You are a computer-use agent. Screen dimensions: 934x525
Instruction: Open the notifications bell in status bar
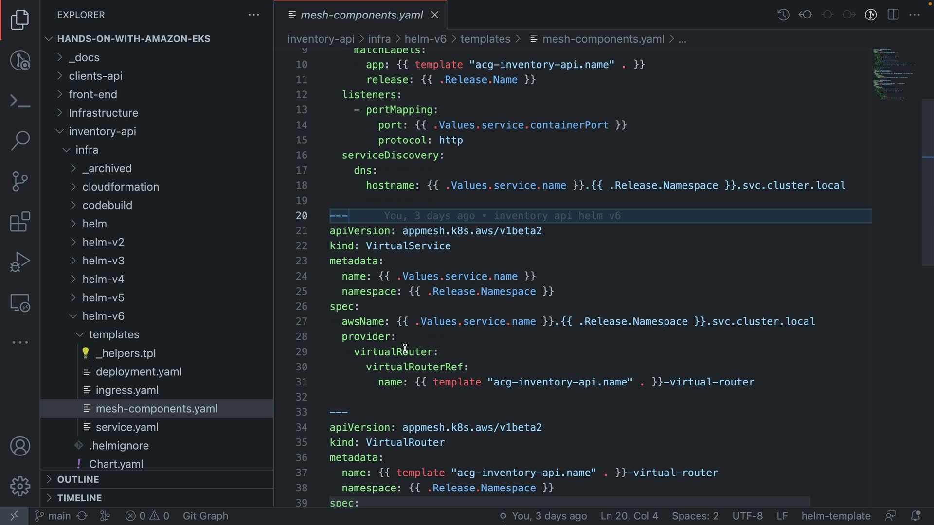[x=915, y=516]
